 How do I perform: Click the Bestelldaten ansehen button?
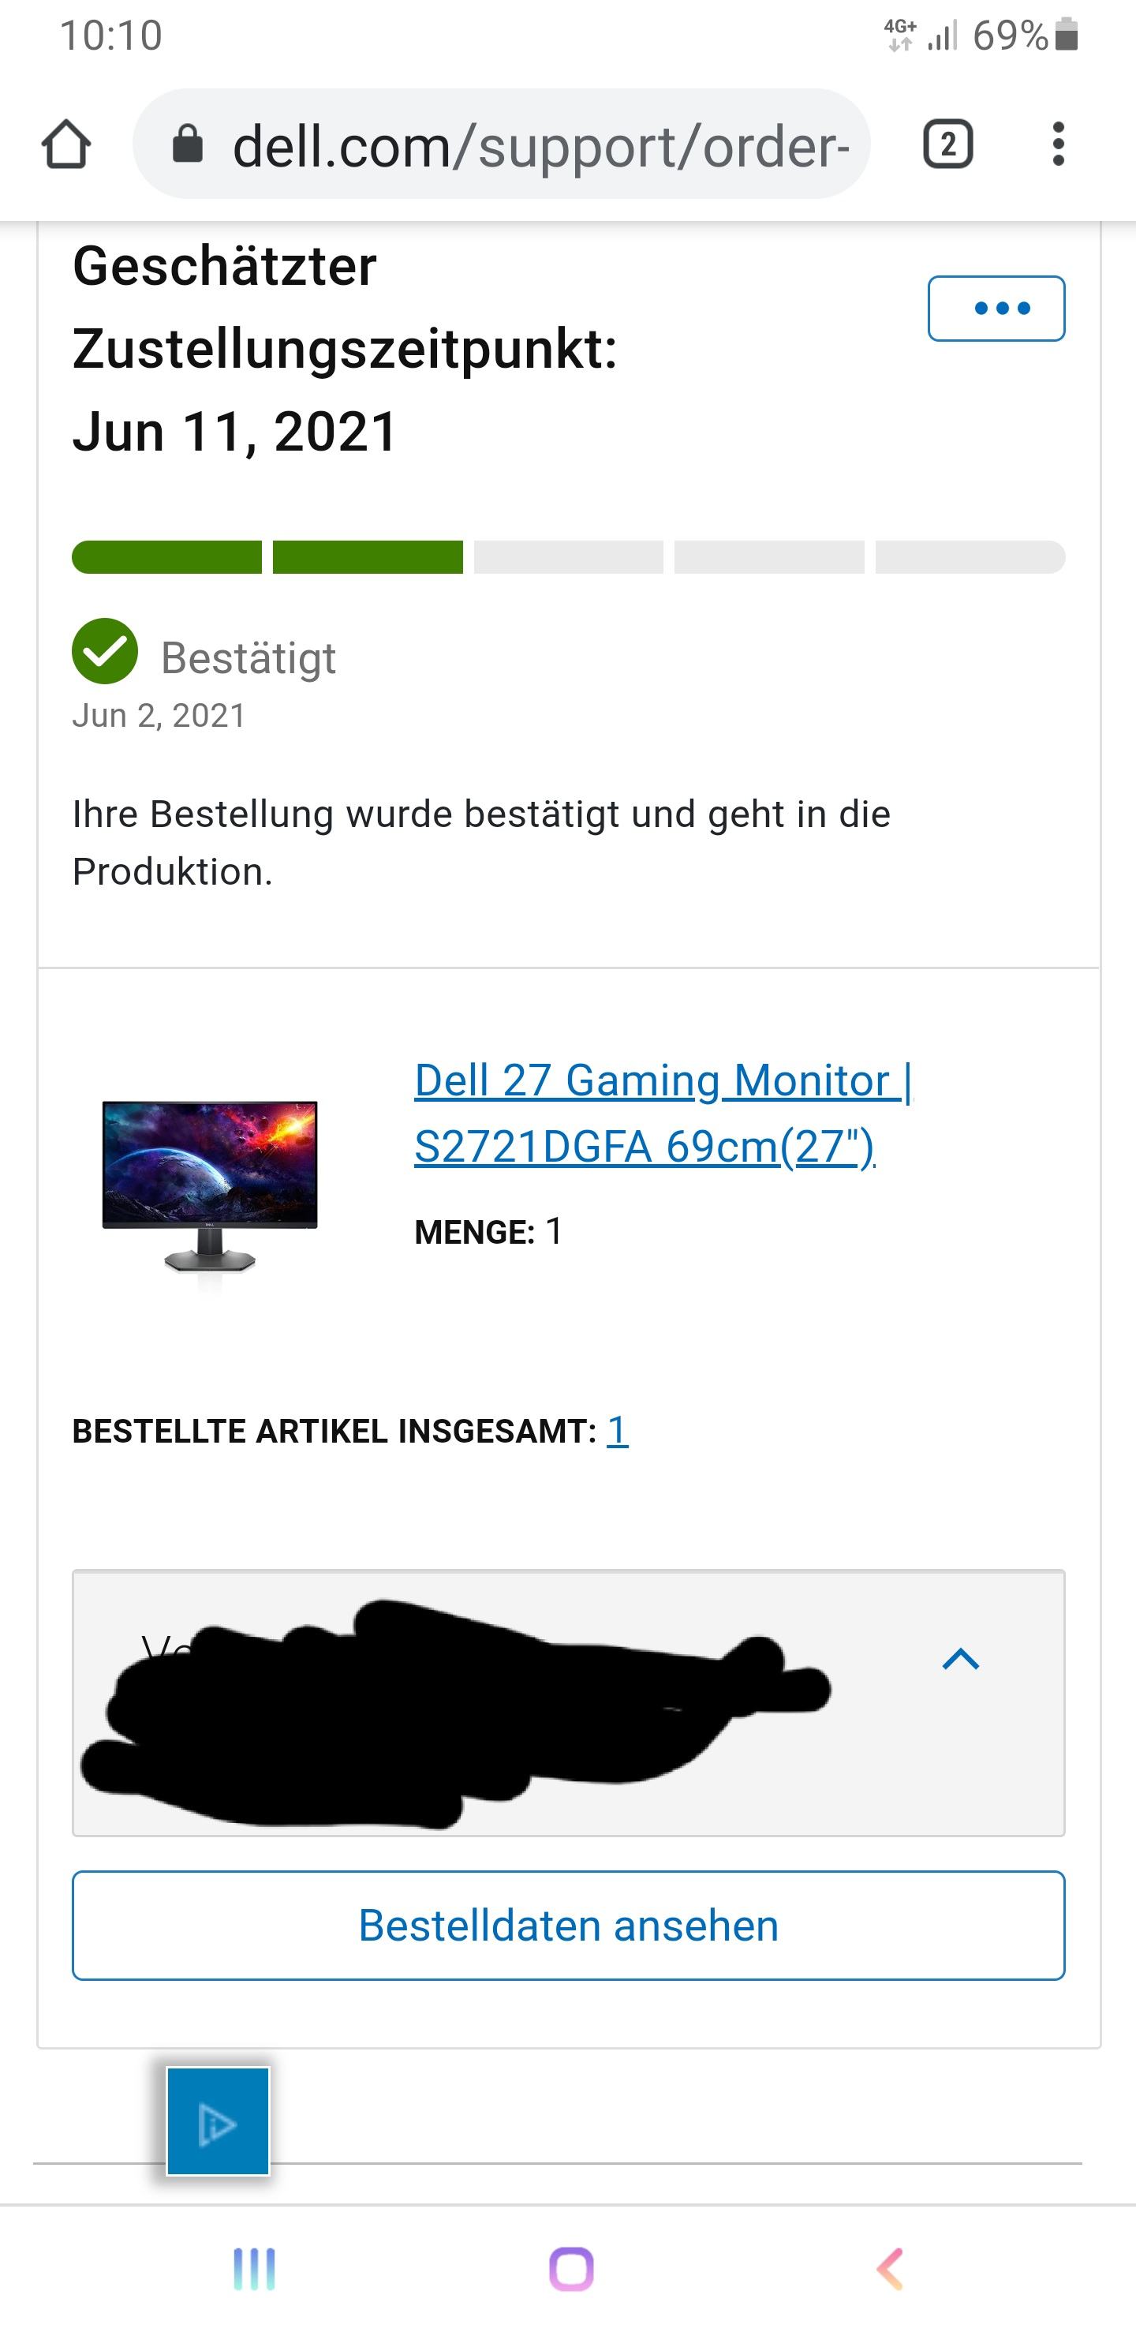pos(569,1925)
